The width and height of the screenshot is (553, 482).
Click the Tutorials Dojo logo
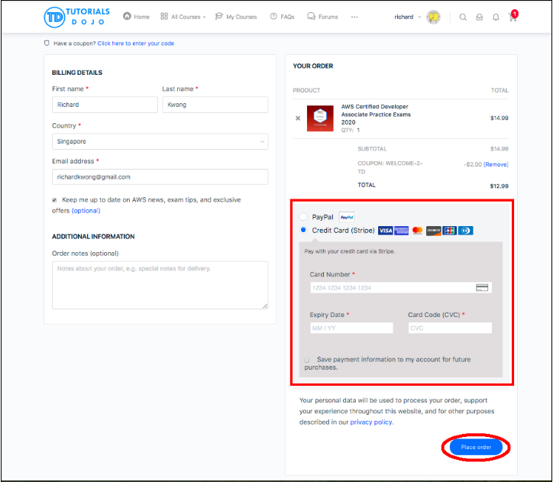(77, 17)
